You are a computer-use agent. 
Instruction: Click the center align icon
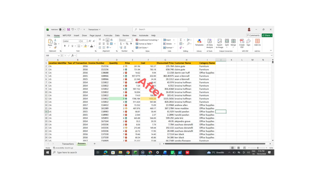[x=104, y=44]
